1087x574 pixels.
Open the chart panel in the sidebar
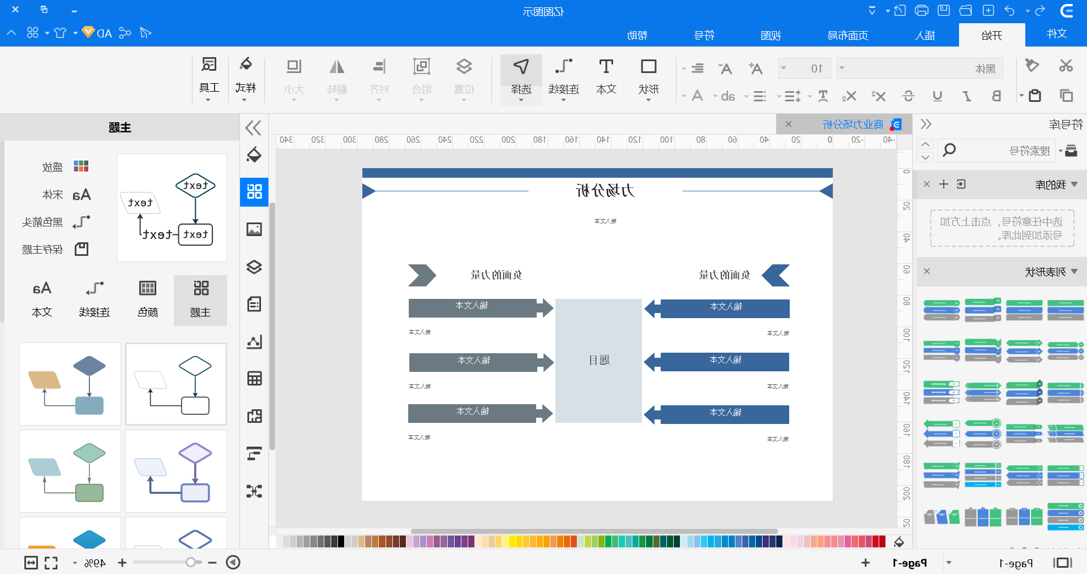pyautogui.click(x=254, y=341)
